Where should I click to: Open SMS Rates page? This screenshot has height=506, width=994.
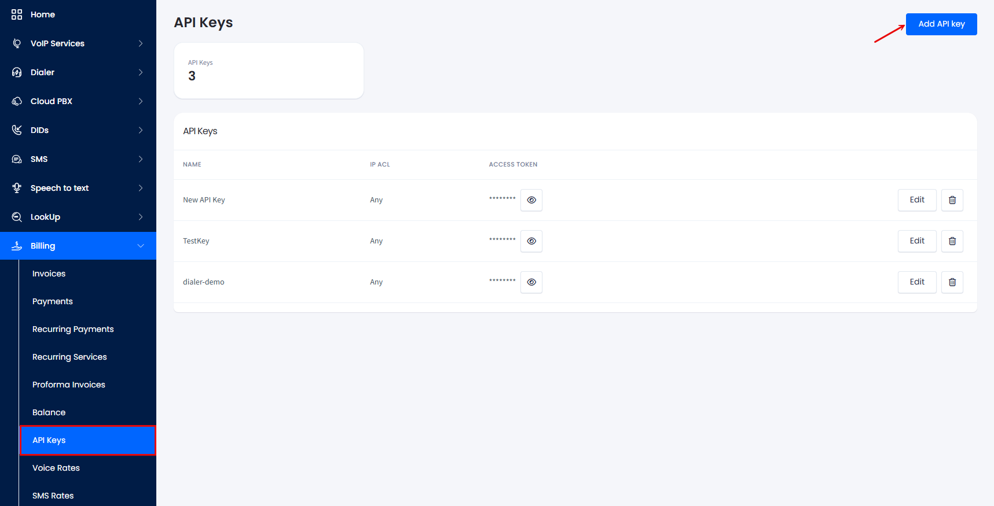53,496
